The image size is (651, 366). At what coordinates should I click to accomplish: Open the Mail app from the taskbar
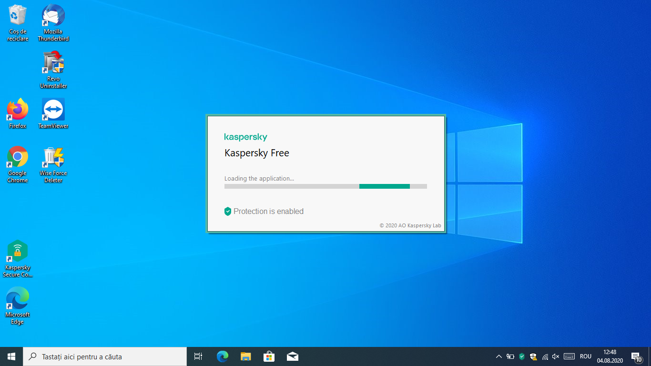(293, 356)
